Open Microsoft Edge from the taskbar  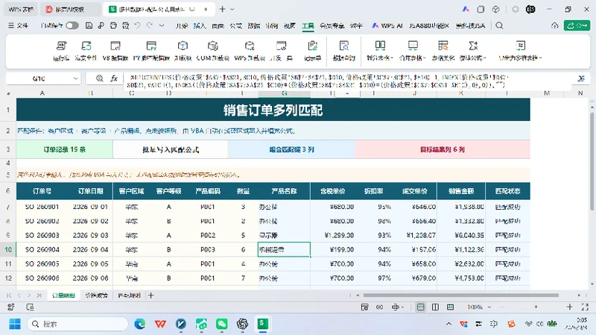(140, 324)
